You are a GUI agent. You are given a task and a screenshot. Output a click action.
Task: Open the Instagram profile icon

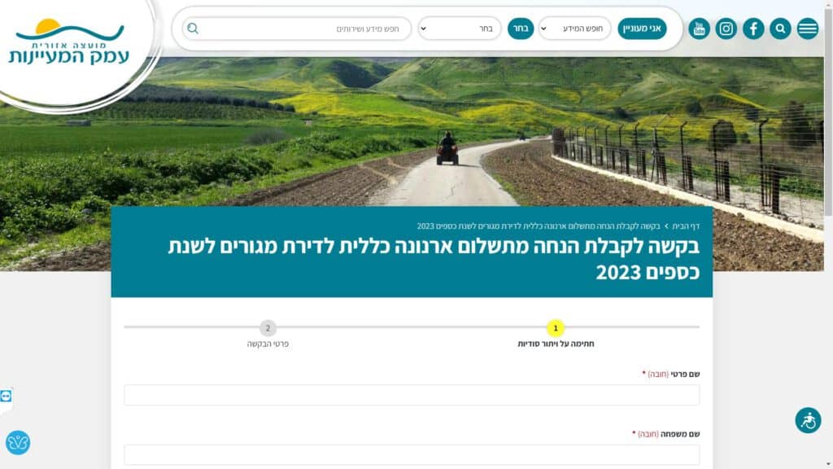[726, 28]
